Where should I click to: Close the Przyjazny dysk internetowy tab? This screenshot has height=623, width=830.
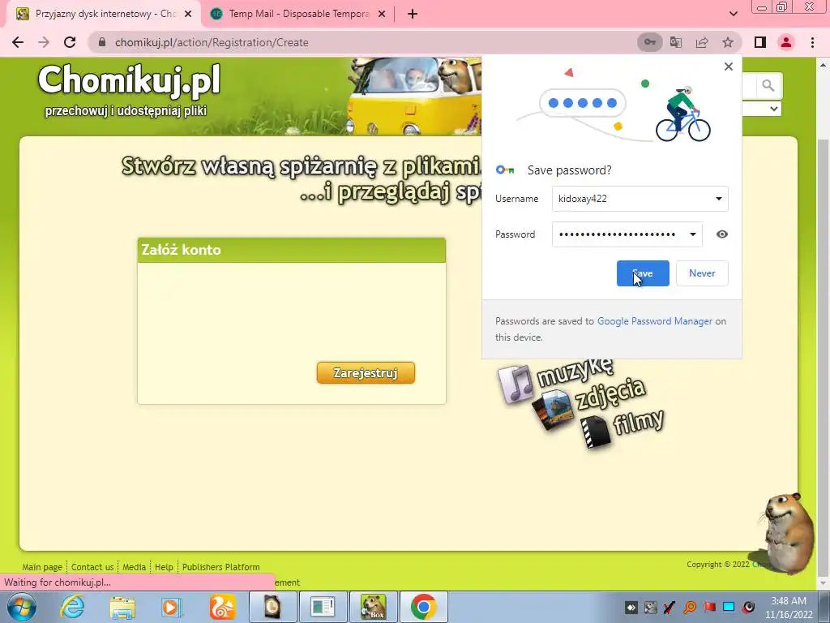pos(188,14)
